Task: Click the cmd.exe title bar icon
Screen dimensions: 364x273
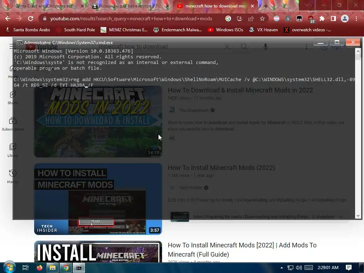Action: pos(20,43)
